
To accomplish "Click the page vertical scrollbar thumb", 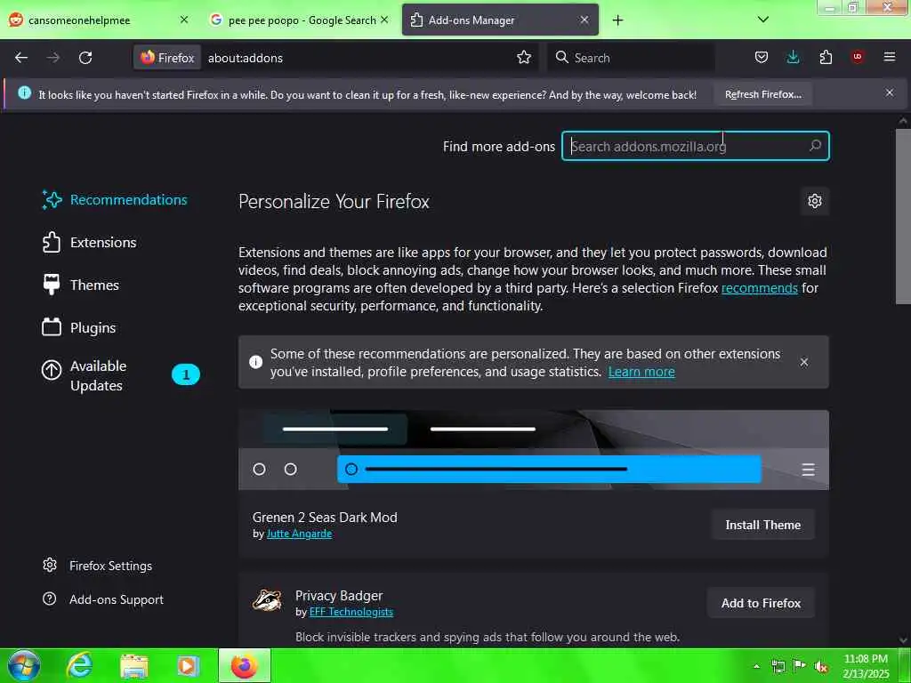I will coord(903,216).
